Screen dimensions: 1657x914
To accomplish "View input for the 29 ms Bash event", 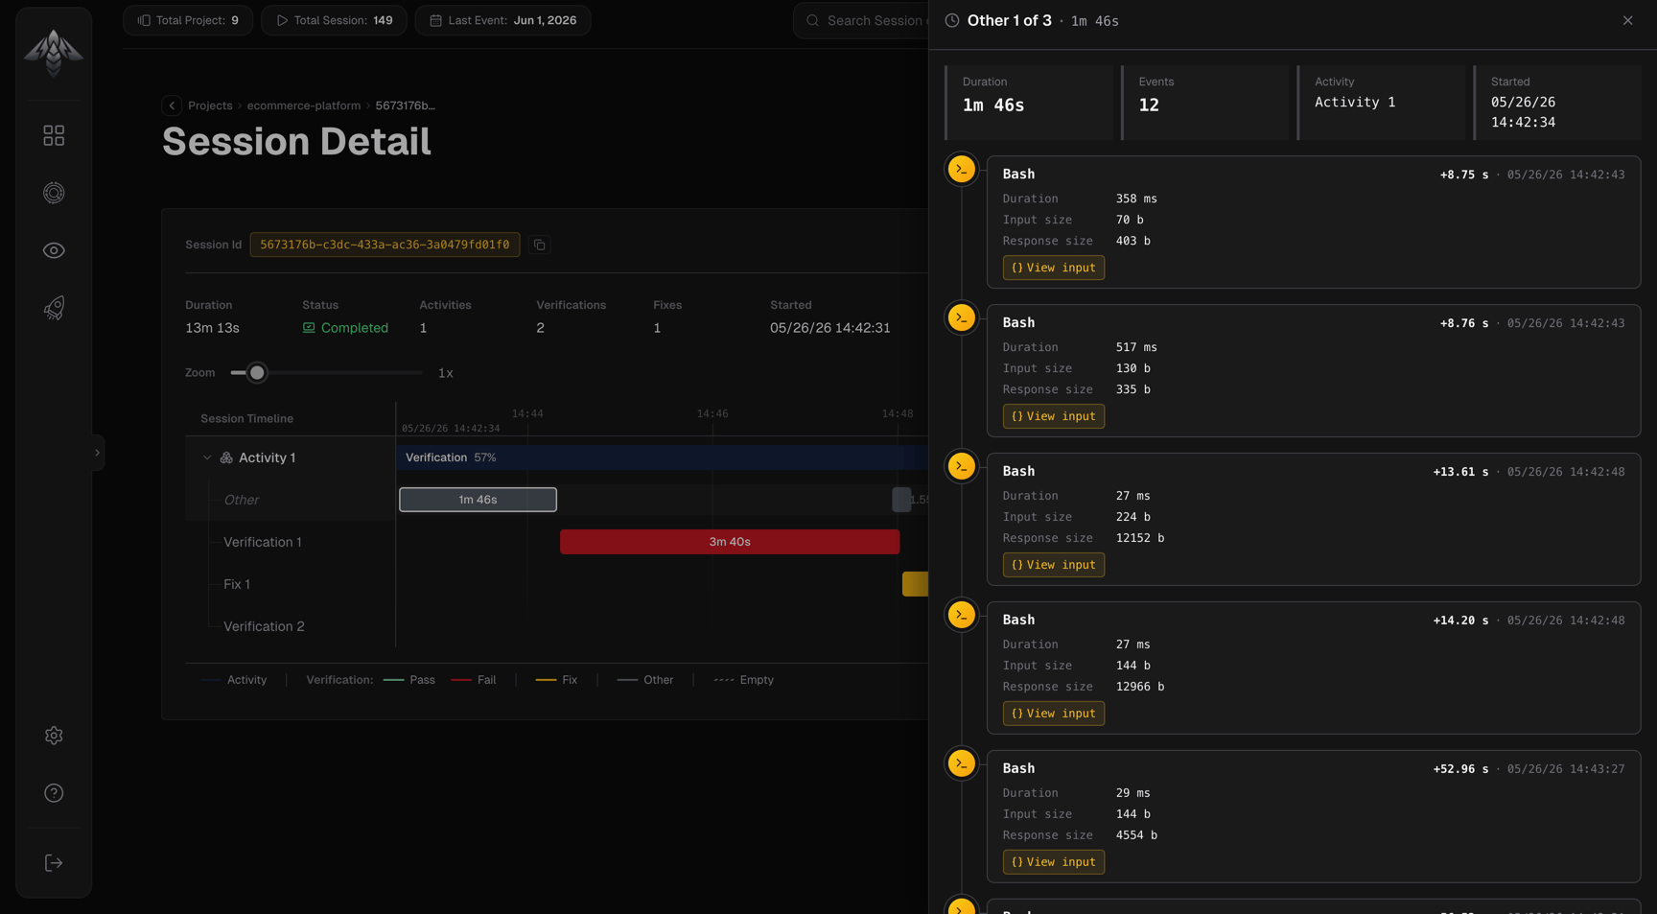I will tap(1054, 862).
